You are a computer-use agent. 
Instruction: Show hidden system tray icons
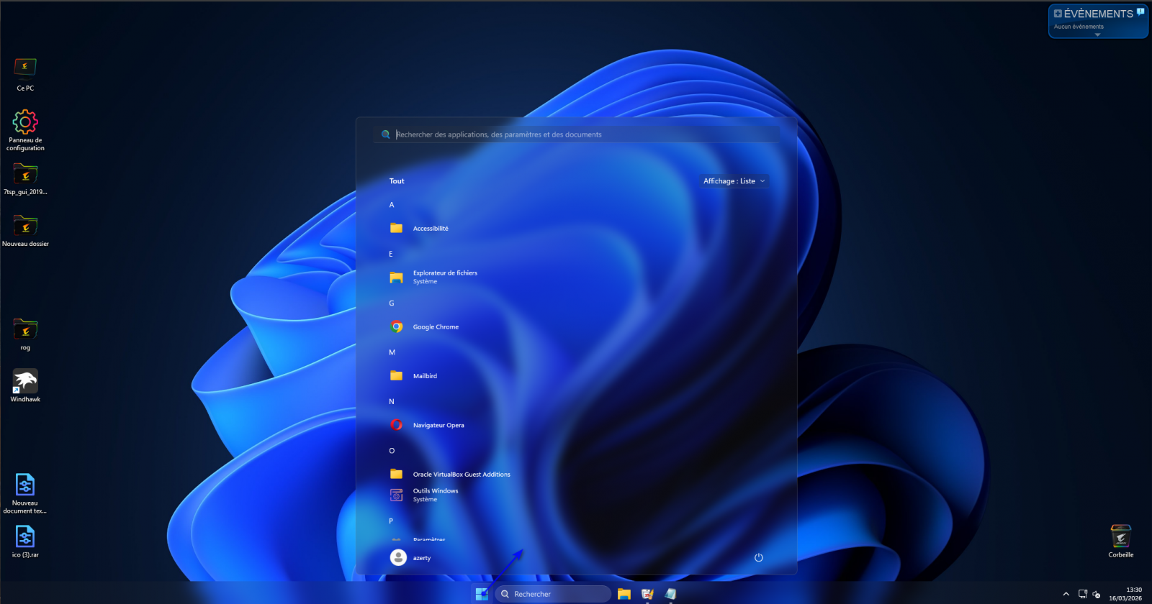pyautogui.click(x=1066, y=594)
